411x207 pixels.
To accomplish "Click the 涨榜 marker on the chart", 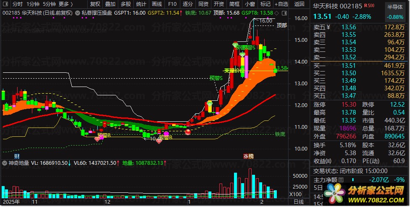I will (248, 156).
